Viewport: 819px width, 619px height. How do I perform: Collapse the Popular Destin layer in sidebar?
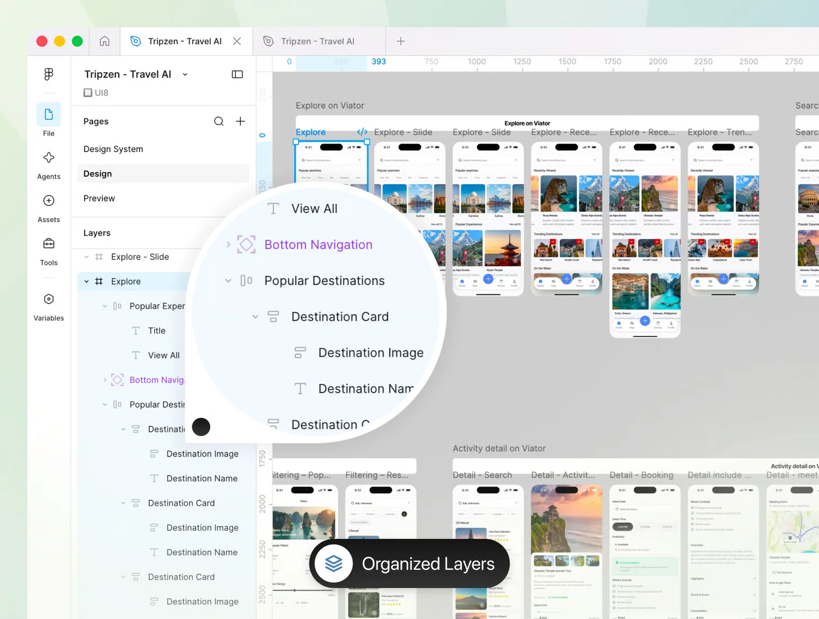[105, 404]
